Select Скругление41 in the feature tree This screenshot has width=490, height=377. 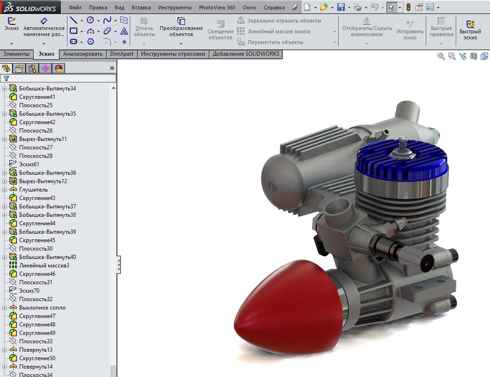tap(37, 97)
